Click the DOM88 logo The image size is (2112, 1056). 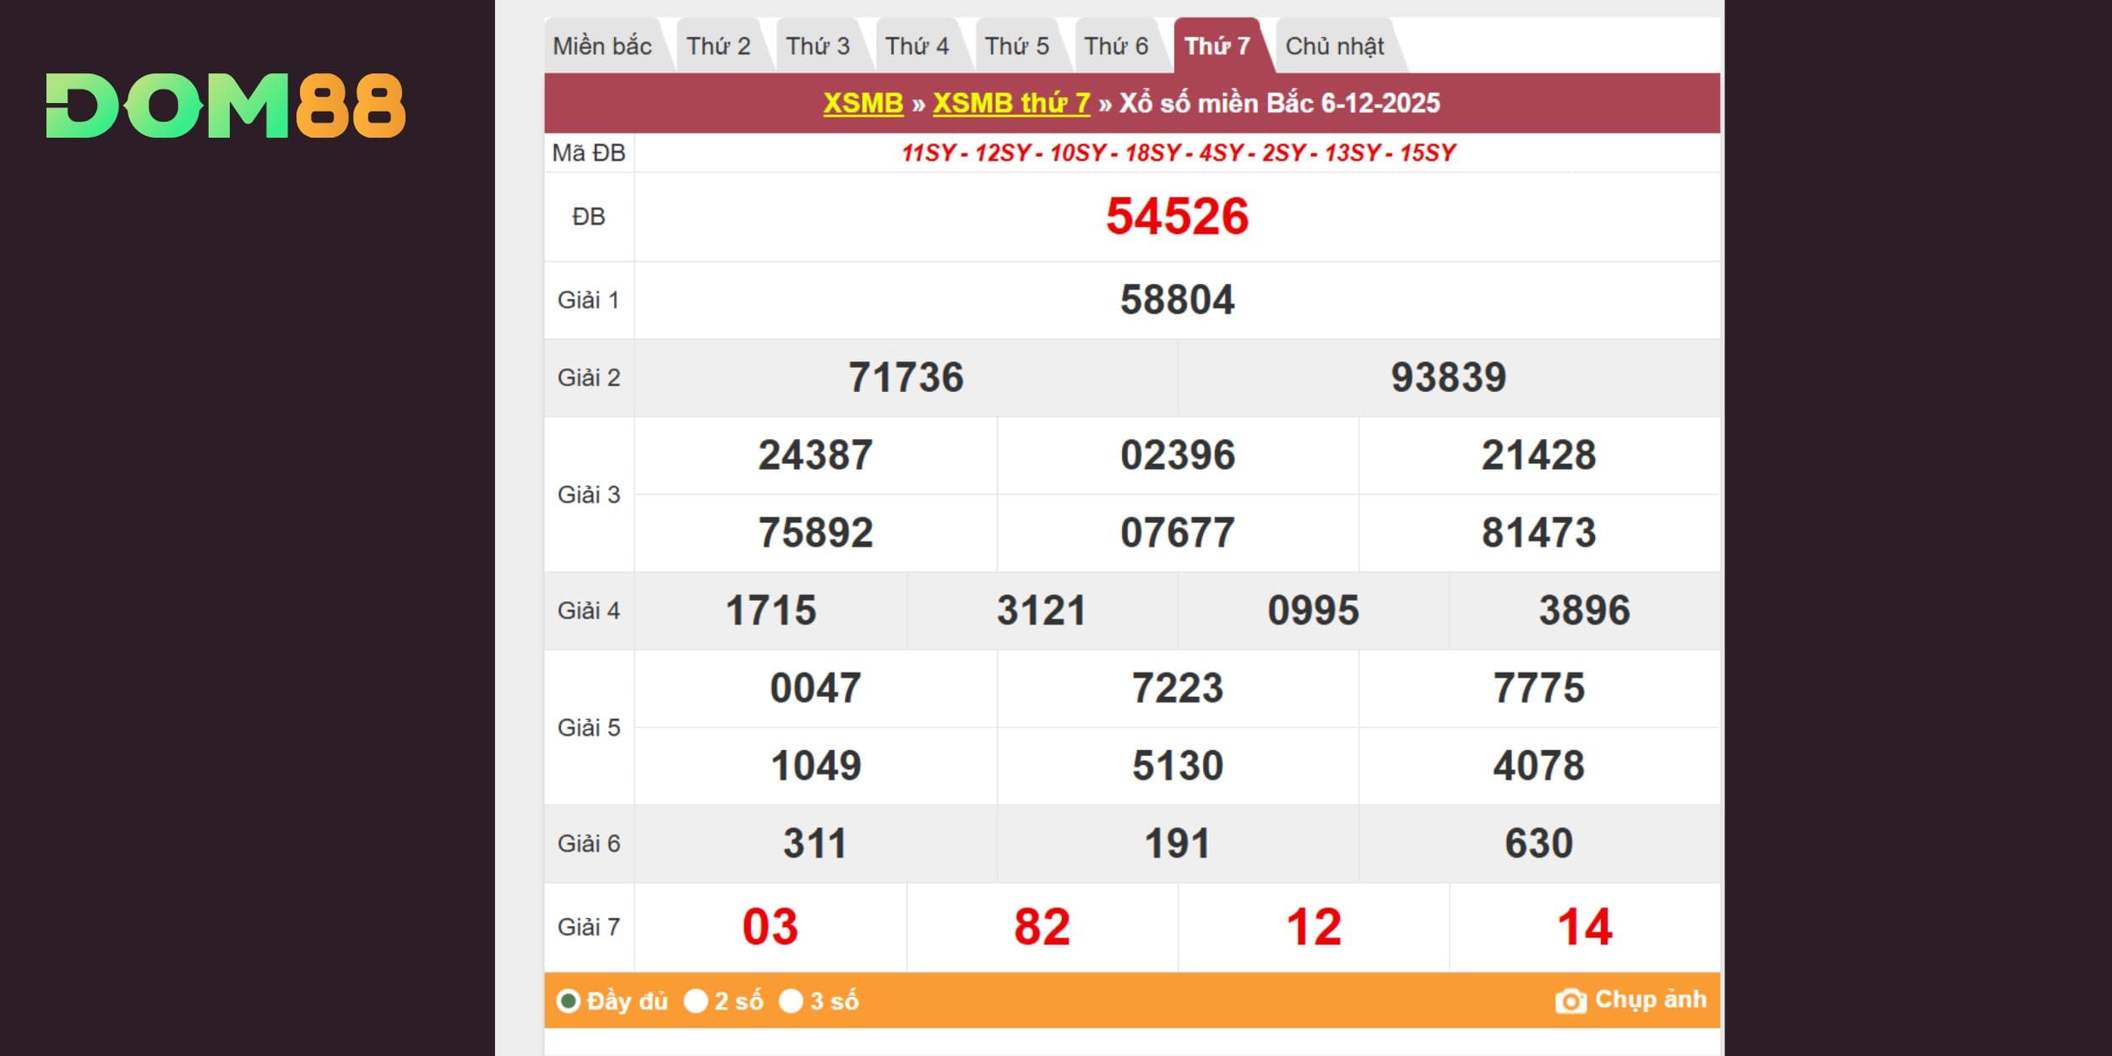pos(226,106)
